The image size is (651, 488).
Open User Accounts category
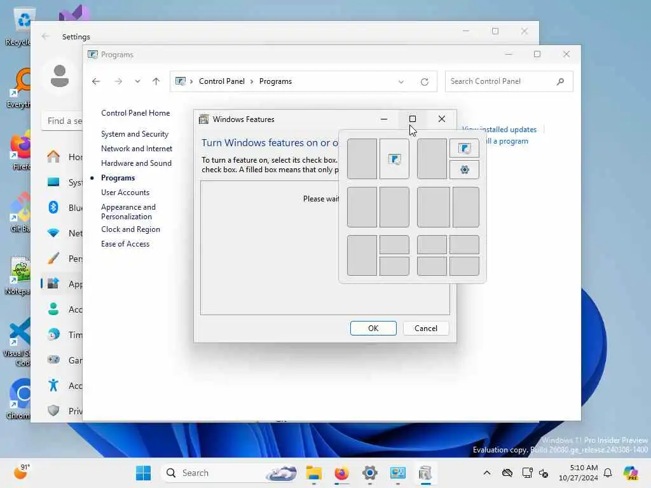click(125, 193)
